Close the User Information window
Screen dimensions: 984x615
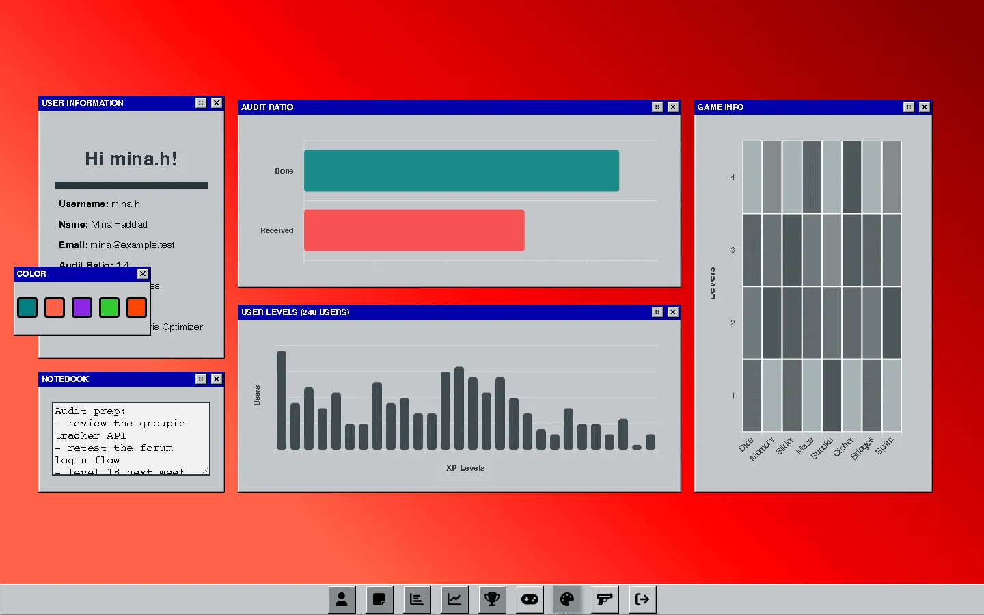217,103
